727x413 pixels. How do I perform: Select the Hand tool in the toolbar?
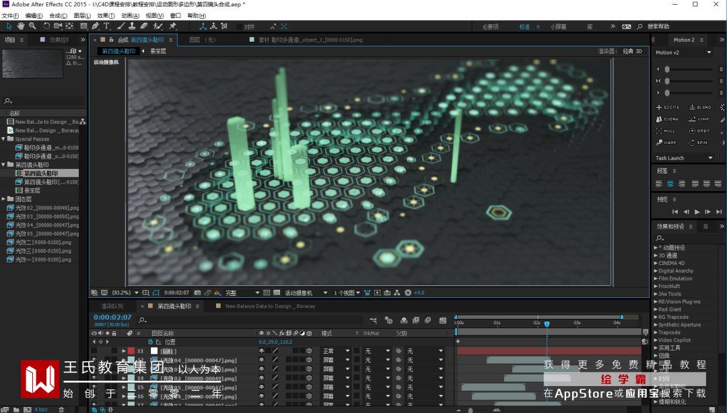click(21, 26)
